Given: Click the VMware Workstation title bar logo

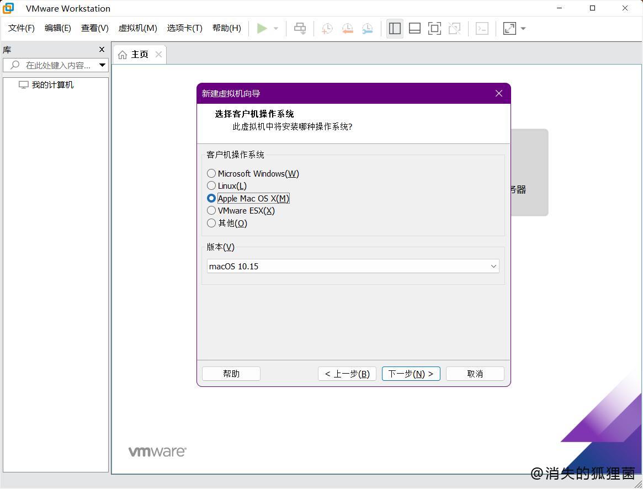Looking at the screenshot, I should 8,8.
